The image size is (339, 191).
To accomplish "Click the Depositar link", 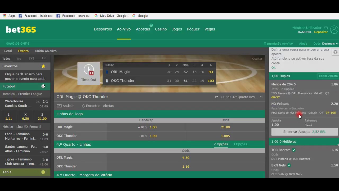I will [321, 32].
